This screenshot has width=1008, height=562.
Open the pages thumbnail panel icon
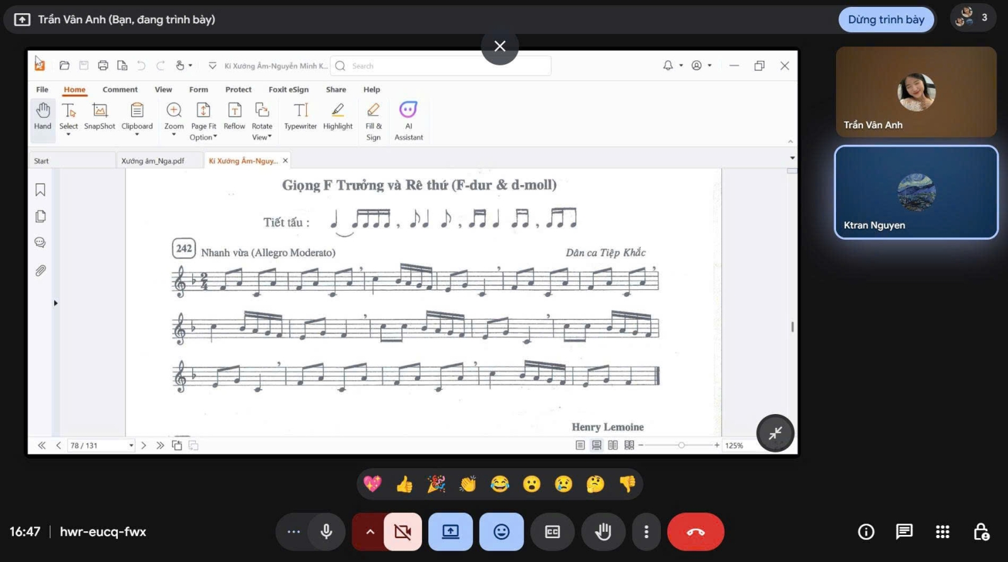[x=40, y=216]
